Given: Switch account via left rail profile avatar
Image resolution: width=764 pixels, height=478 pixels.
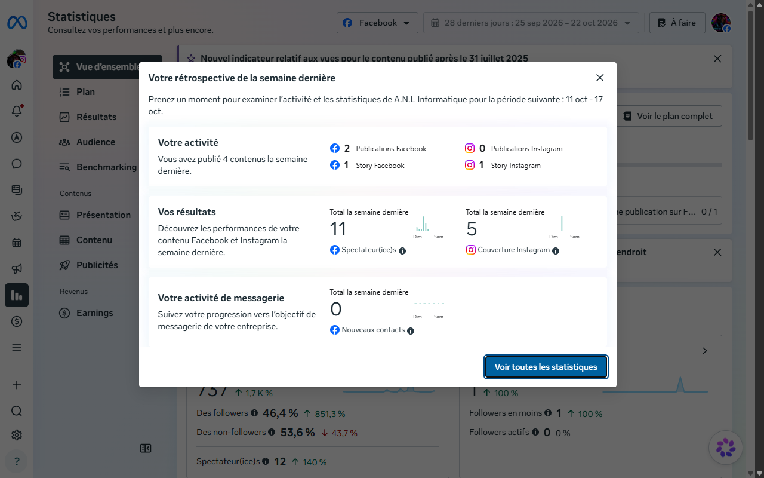Looking at the screenshot, I should (x=17, y=59).
